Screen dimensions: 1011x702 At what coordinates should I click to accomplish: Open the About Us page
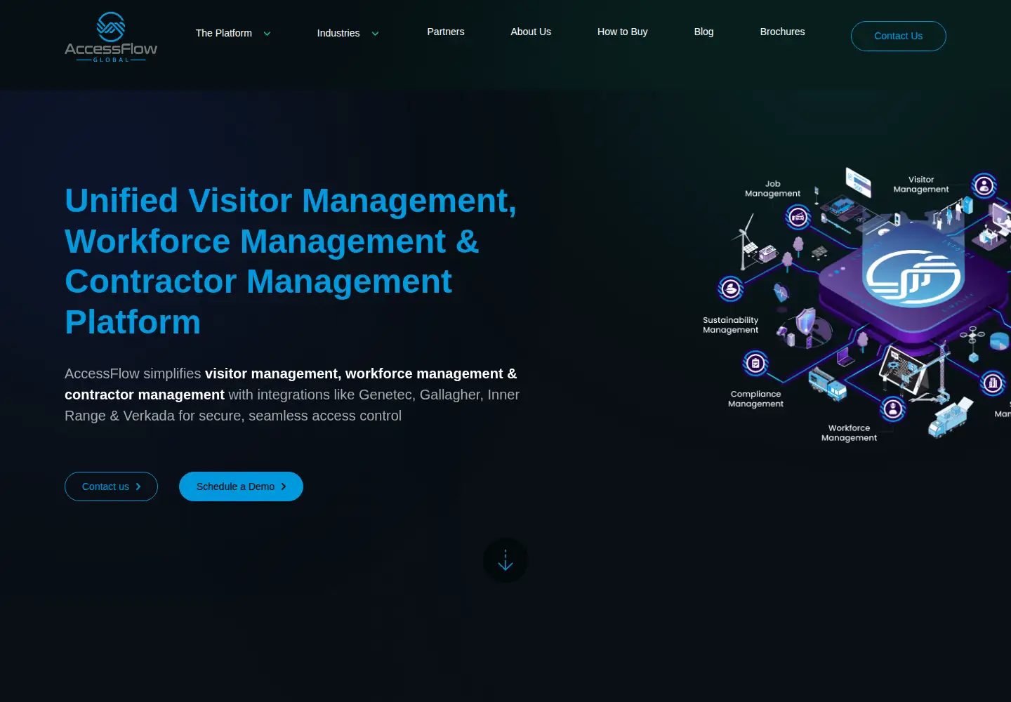tap(531, 32)
